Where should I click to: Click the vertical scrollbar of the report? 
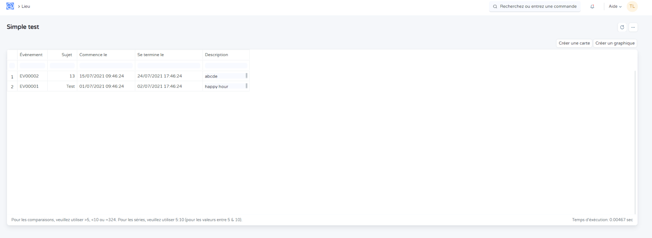click(635, 142)
